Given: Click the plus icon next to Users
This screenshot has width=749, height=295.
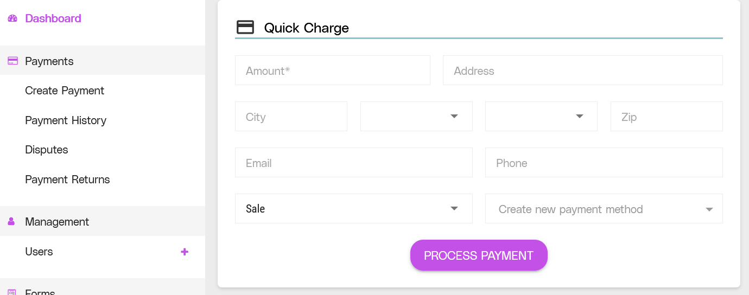Looking at the screenshot, I should point(185,252).
